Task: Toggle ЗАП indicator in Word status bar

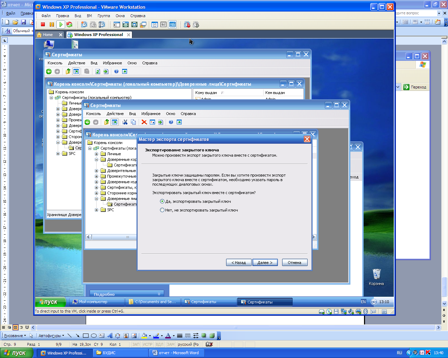Action: pyautogui.click(x=136, y=344)
